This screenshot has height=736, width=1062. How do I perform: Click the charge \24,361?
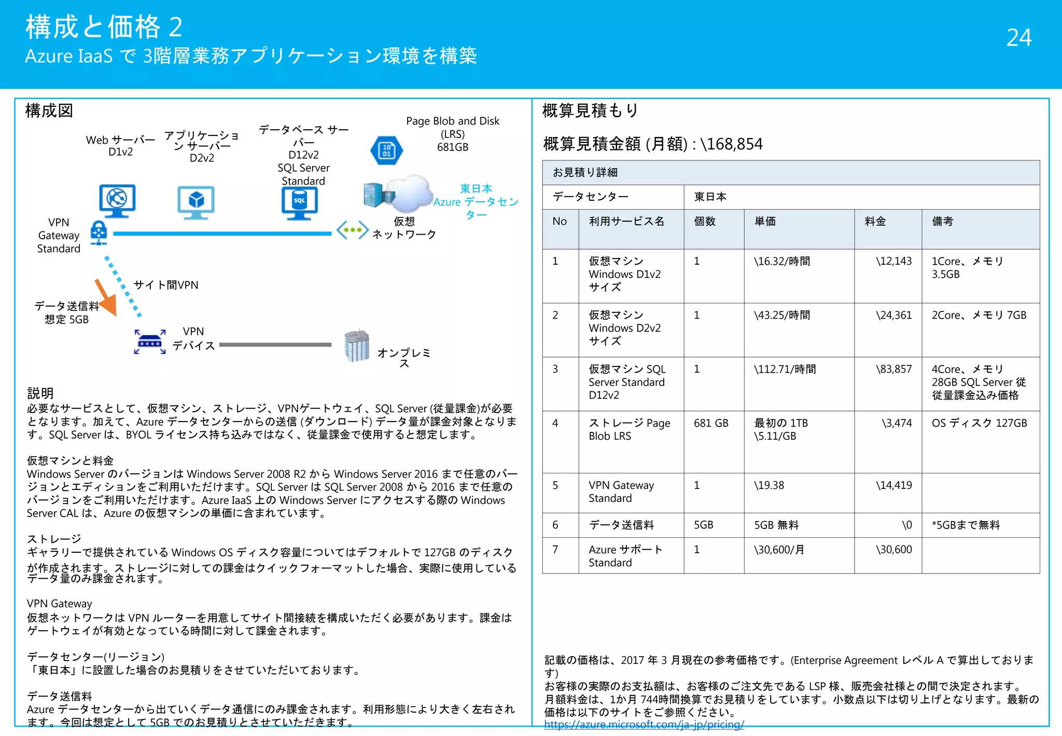pyautogui.click(x=893, y=315)
